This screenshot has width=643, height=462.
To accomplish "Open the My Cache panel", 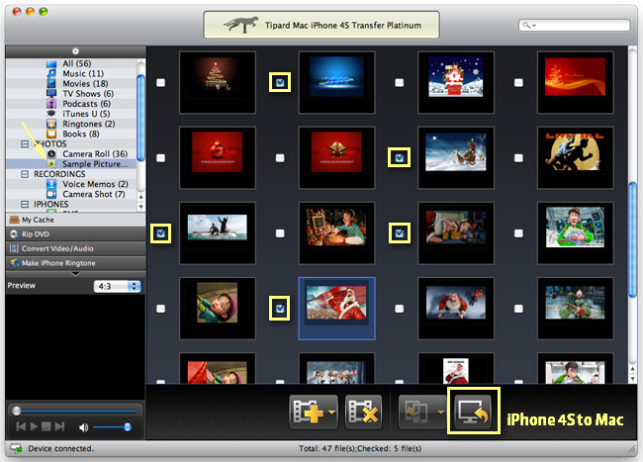I will point(75,220).
